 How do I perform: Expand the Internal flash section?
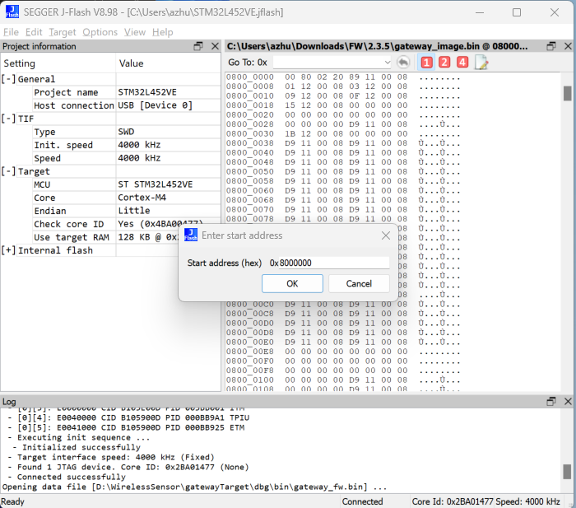pos(8,250)
